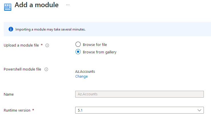Click the blue info icon in banner
The height and width of the screenshot is (119, 211).
pyautogui.click(x=11, y=29)
